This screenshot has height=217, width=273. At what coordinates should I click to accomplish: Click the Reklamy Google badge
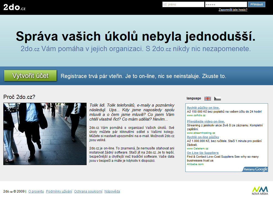point(255,169)
